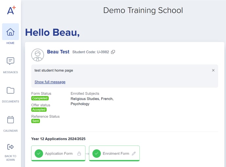Click the pencil icon on Enrolment Form
Image resolution: width=226 pixels, height=167 pixels.
pos(134,154)
